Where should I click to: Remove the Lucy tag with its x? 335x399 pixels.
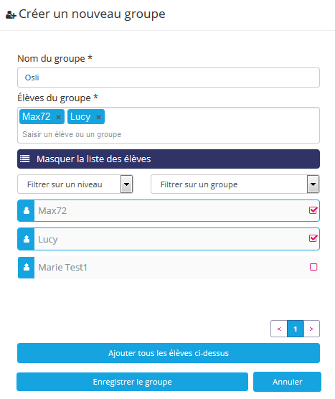point(98,117)
